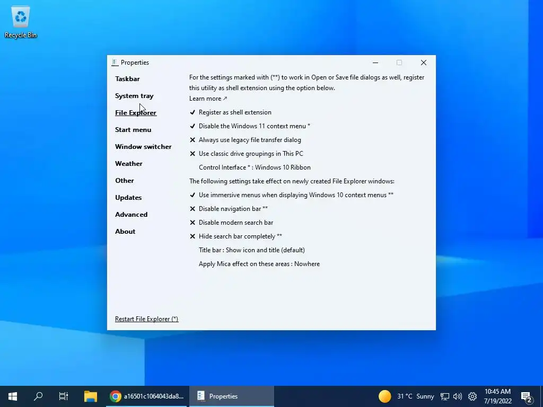Click the clock showing 10:45 AM

pos(497,396)
